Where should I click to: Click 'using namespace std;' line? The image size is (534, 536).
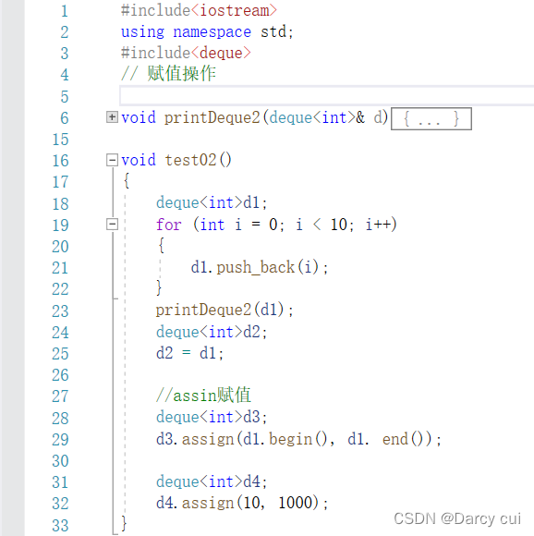(207, 31)
